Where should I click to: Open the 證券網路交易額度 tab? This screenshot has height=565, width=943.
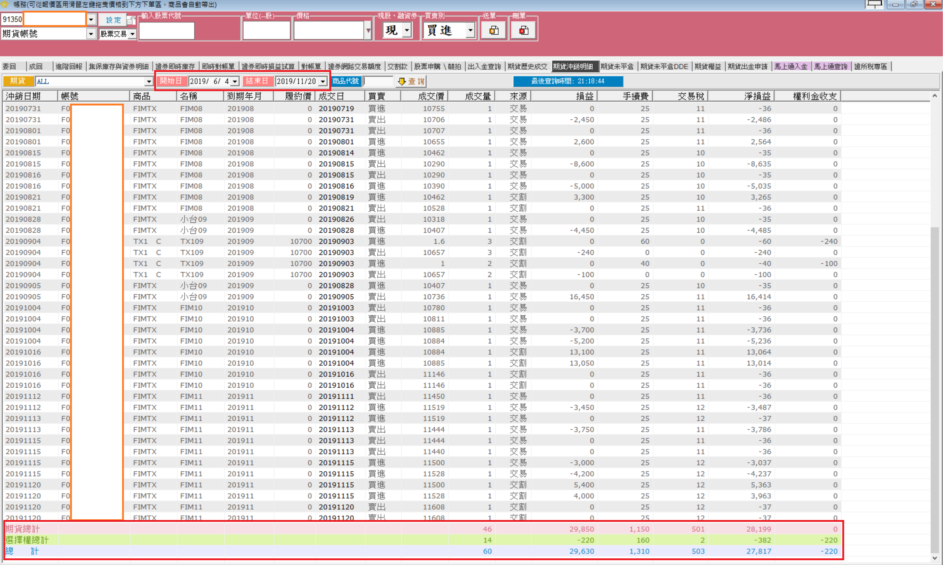click(x=355, y=66)
